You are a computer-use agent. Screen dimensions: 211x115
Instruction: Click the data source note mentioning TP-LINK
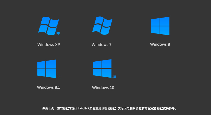110,108
